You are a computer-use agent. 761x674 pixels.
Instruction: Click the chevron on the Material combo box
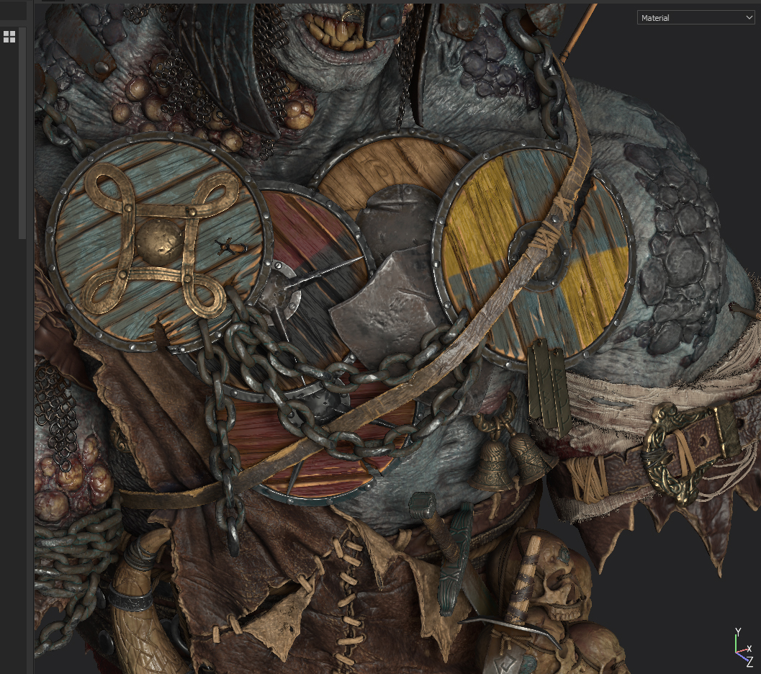pos(749,17)
